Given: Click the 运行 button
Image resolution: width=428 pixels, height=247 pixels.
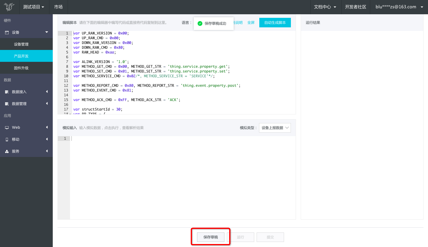Looking at the screenshot, I should [241, 237].
